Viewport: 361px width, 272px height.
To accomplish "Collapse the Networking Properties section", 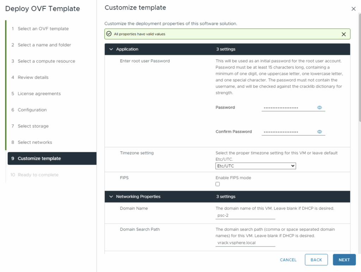I will click(111, 197).
